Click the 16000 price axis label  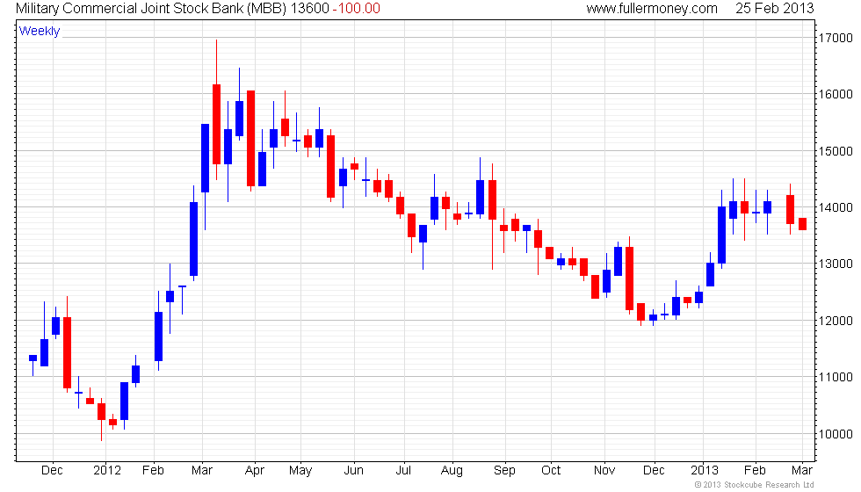[836, 95]
